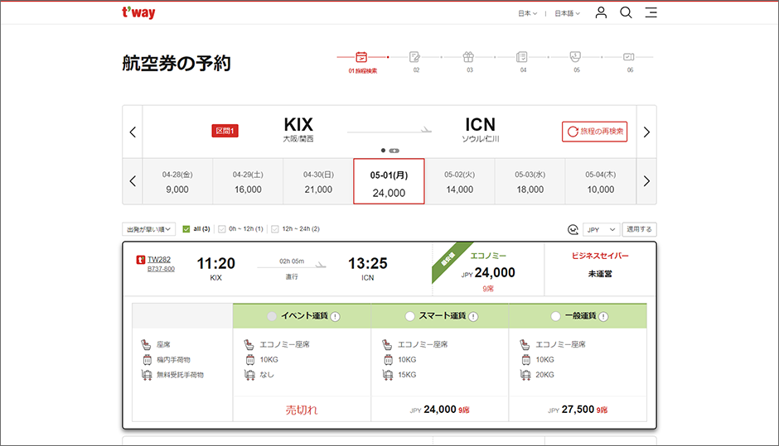The image size is (779, 446).
Task: Open the user account icon
Action: (602, 12)
